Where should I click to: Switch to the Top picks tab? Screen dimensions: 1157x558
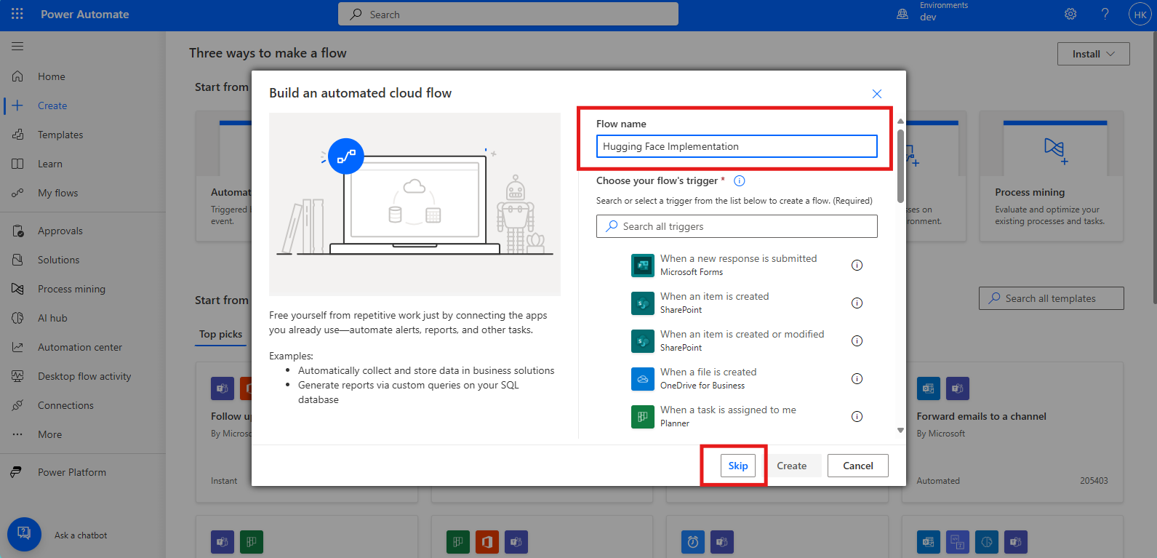tap(220, 334)
